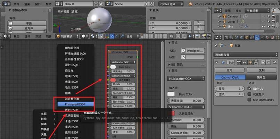Click the Blender logo in header
This screenshot has height=139, width=280.
191,4
